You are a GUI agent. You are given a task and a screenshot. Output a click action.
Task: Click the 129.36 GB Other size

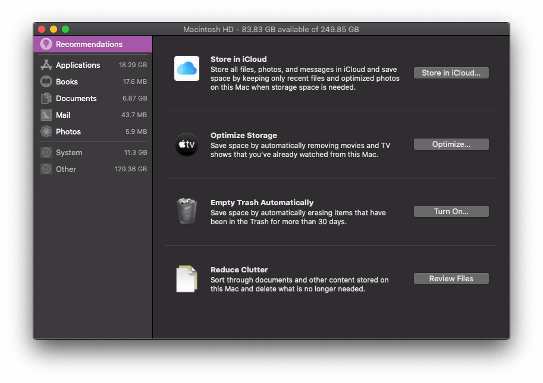131,169
